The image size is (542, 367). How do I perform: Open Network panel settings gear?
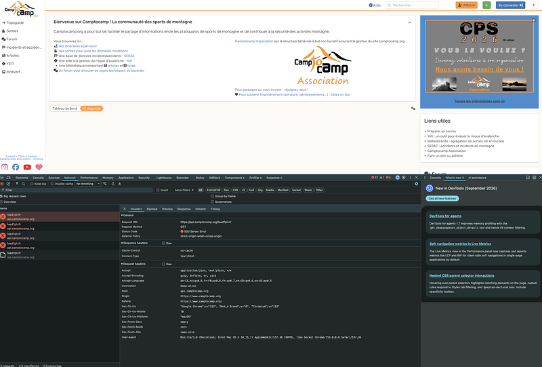click(x=416, y=184)
